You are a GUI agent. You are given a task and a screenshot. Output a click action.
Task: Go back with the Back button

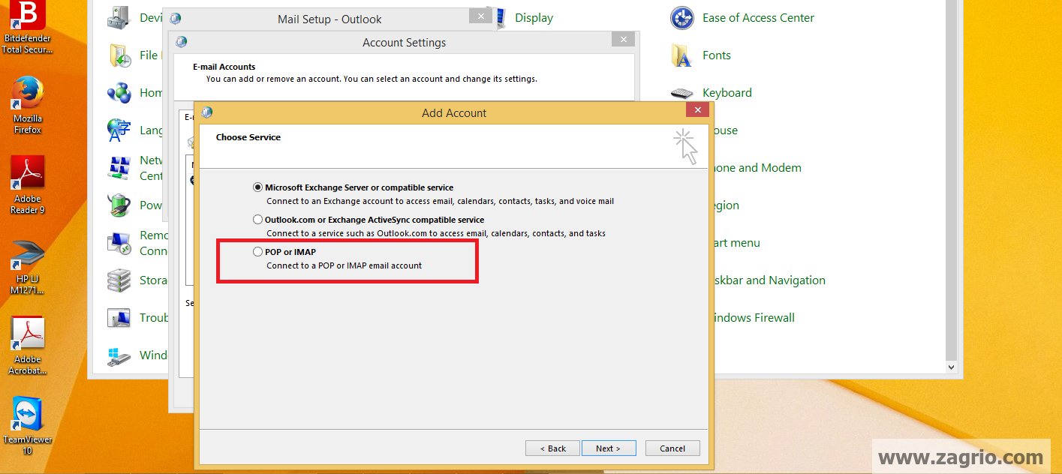point(552,448)
